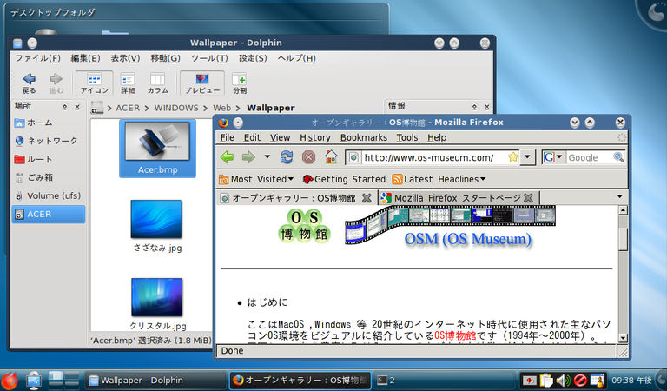Close the 場所 panel

(x=77, y=106)
